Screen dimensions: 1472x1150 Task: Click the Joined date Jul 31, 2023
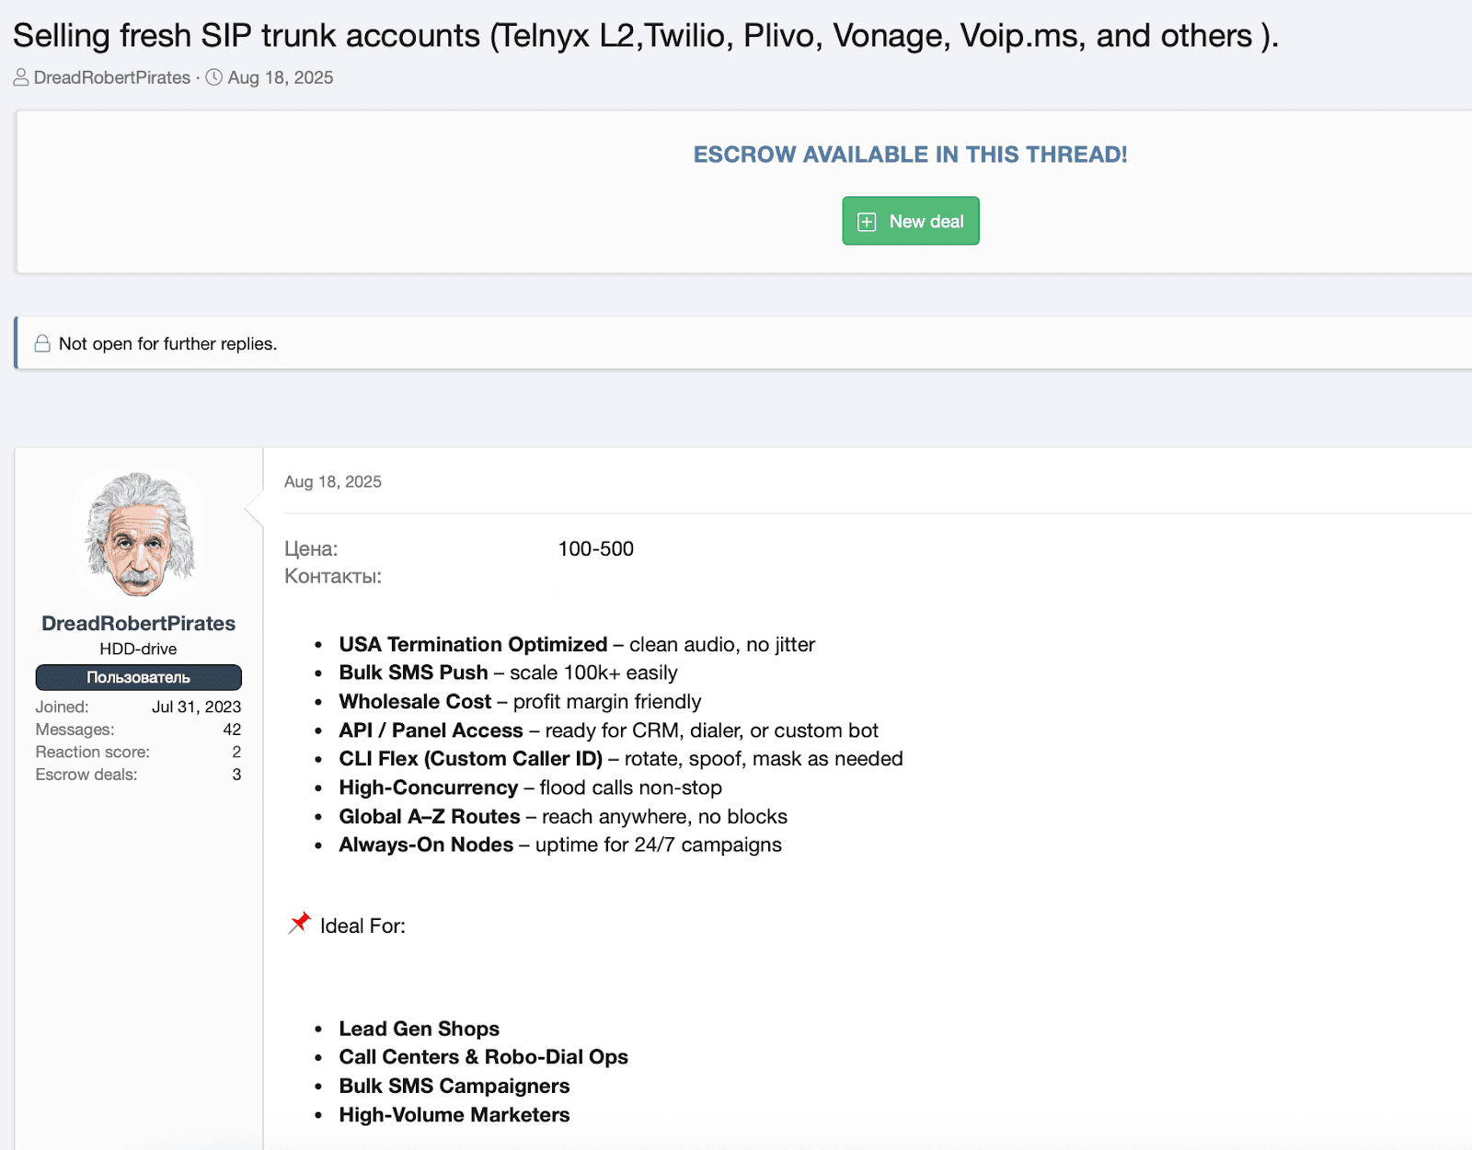pyautogui.click(x=197, y=707)
